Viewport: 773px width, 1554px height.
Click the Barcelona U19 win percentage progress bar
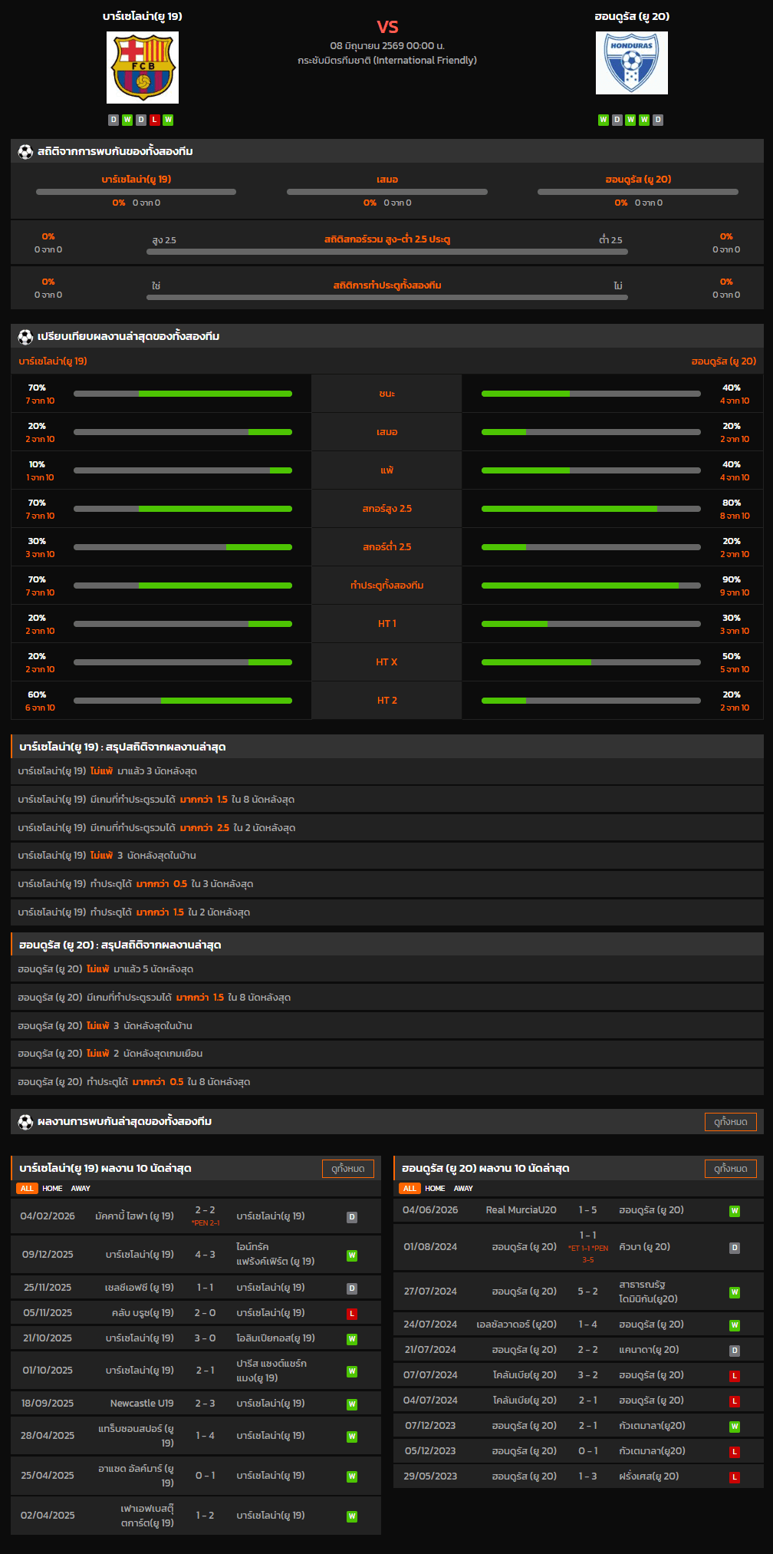(x=183, y=394)
